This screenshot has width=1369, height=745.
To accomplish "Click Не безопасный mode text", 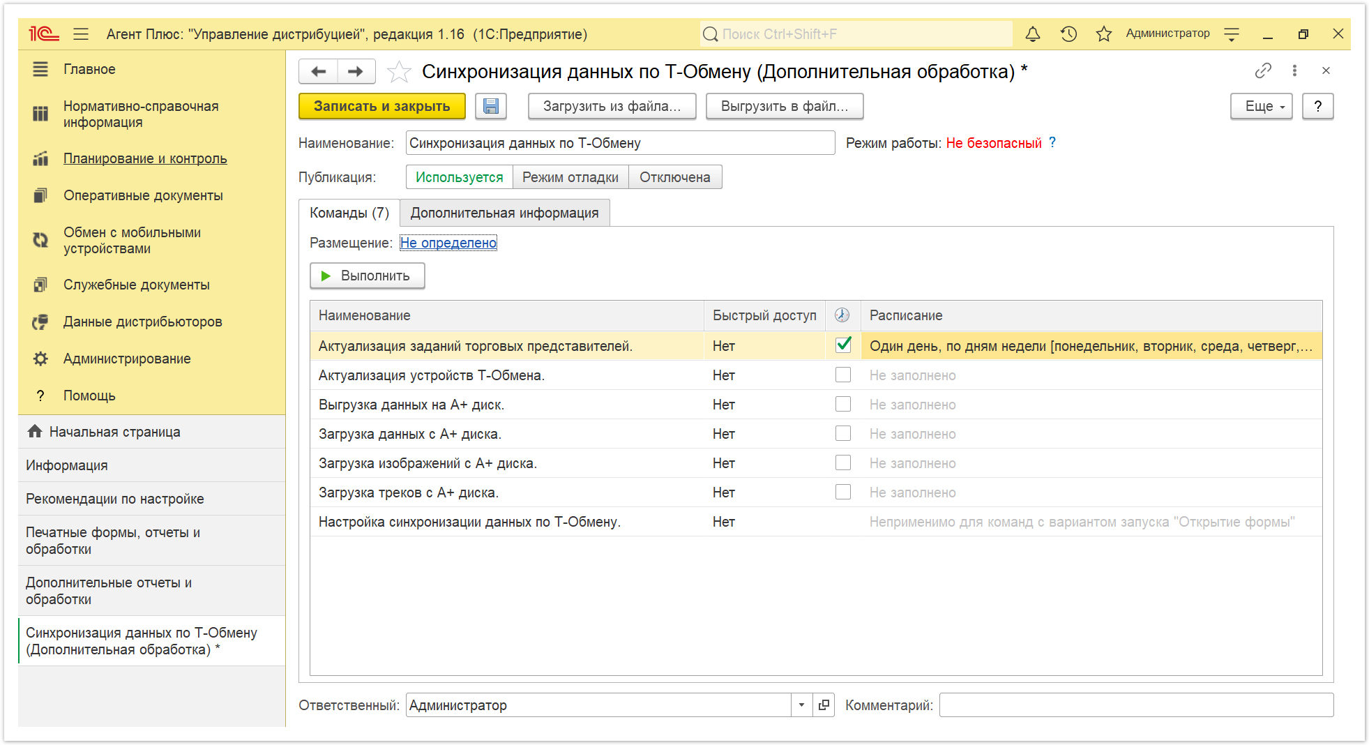I will click(993, 143).
